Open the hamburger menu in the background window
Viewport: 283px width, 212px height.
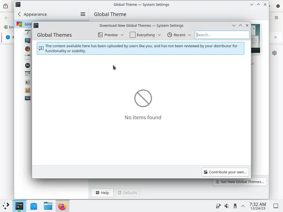276,17
